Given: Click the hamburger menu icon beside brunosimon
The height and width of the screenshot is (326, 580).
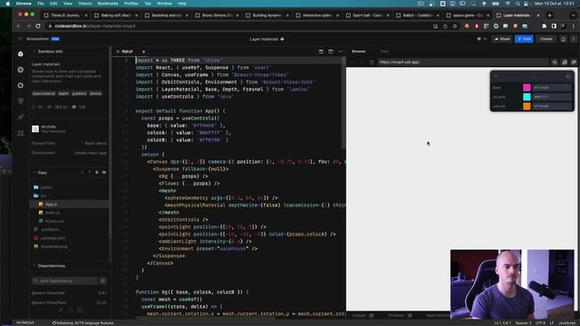Looking at the screenshot, I should 20,39.
